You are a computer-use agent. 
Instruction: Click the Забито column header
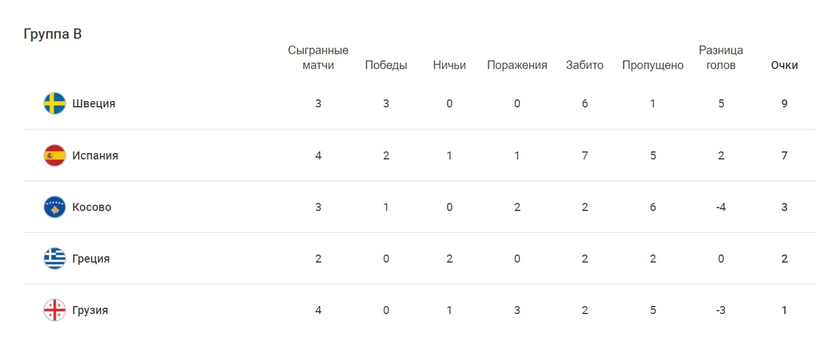point(584,65)
